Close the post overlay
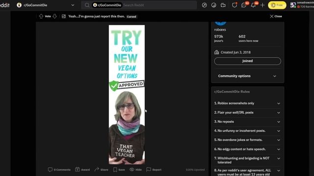Viewport: 314px width, 176px height. 276,16
